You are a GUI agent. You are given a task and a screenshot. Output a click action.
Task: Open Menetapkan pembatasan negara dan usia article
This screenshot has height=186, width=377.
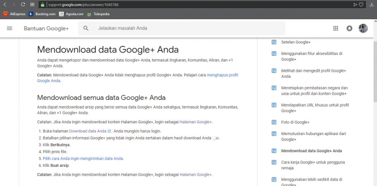pyautogui.click(x=314, y=91)
